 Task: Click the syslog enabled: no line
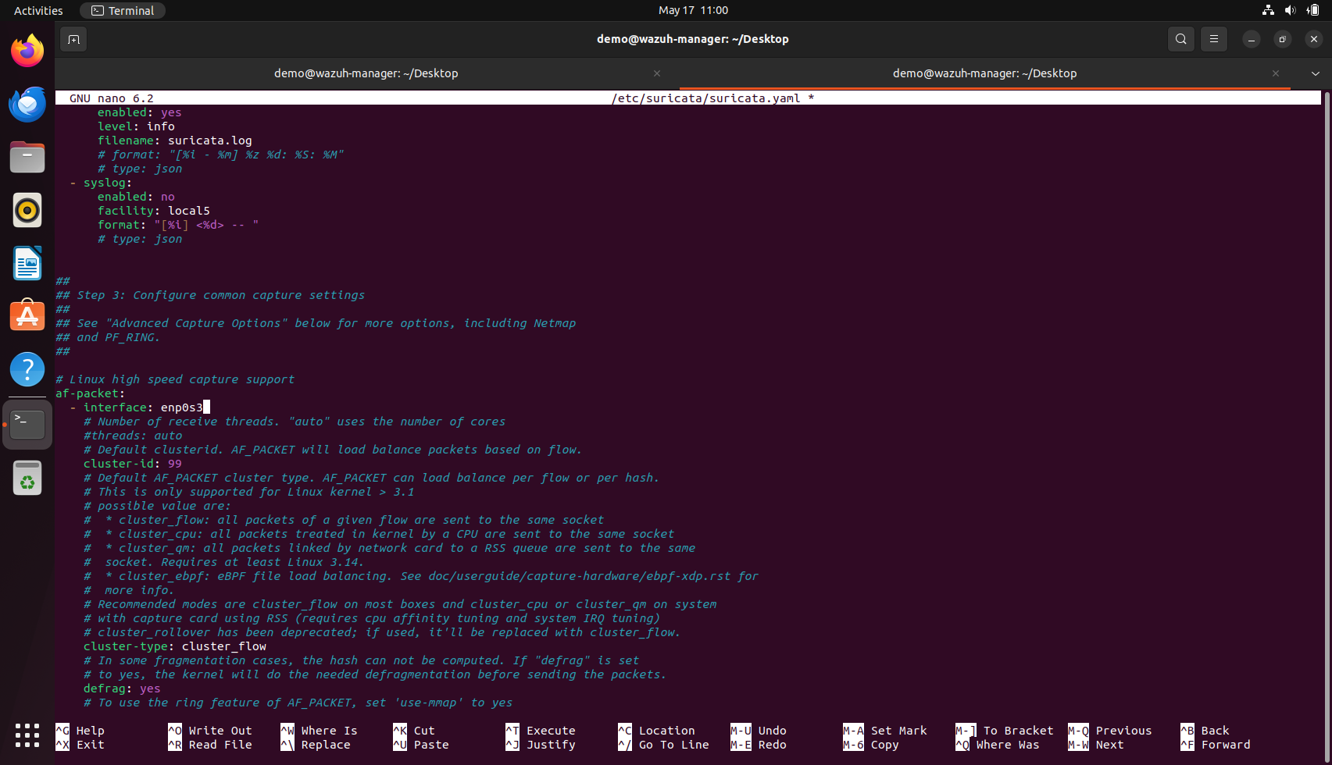[x=136, y=197]
